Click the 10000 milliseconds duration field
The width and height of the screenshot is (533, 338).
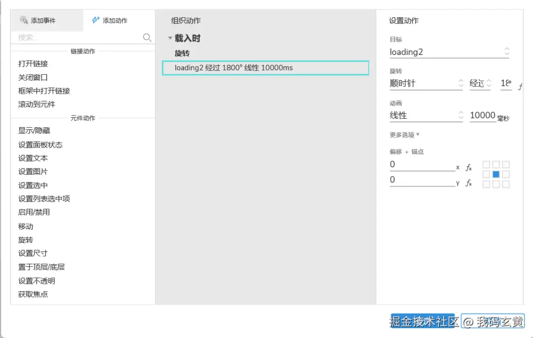click(x=483, y=115)
